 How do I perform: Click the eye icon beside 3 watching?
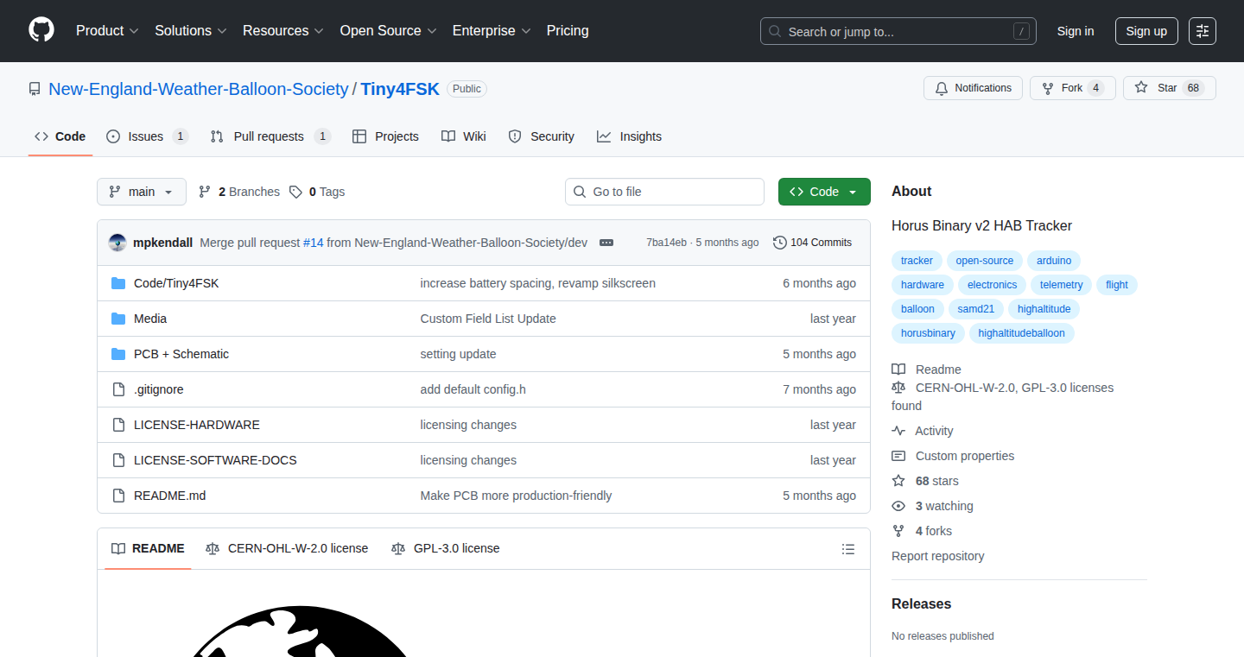[x=898, y=506]
